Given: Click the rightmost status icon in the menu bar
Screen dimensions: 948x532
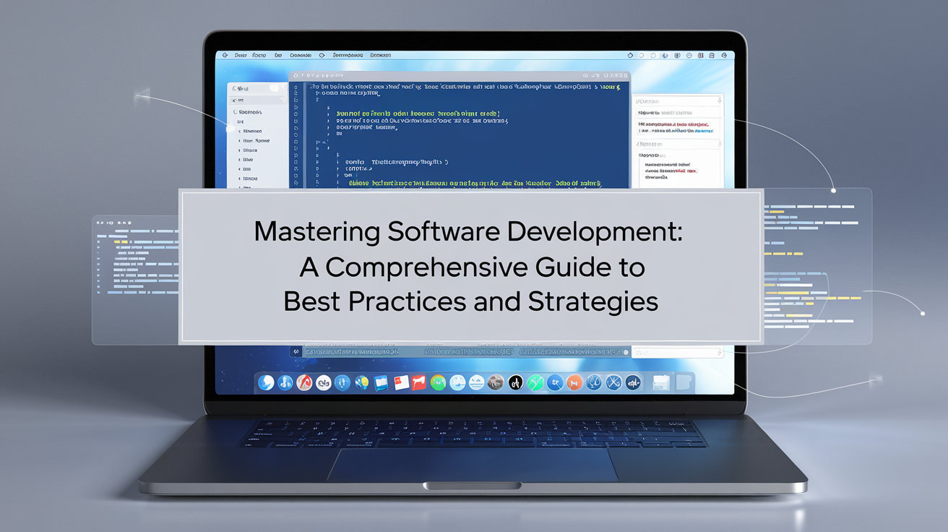Looking at the screenshot, I should pos(724,55).
